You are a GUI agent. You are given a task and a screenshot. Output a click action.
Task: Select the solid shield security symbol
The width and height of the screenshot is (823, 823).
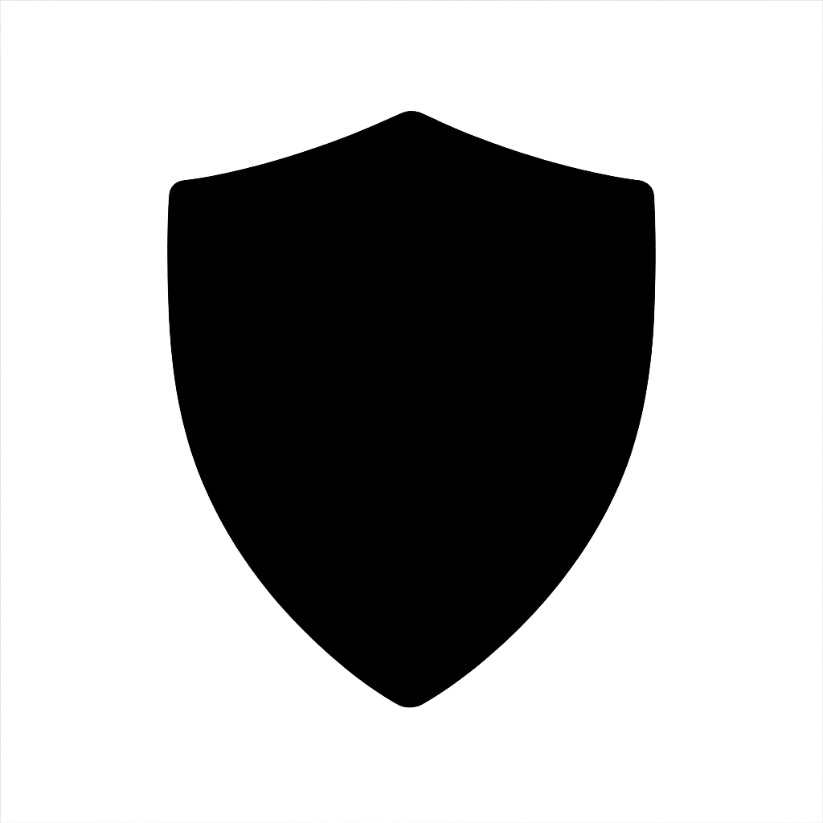411,409
